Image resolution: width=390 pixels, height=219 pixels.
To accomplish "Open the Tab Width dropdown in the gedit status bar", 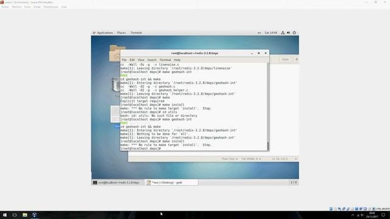I will click(251, 159).
